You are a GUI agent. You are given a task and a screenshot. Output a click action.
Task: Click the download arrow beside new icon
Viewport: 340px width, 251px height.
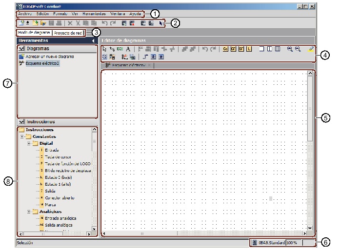coord(28,23)
